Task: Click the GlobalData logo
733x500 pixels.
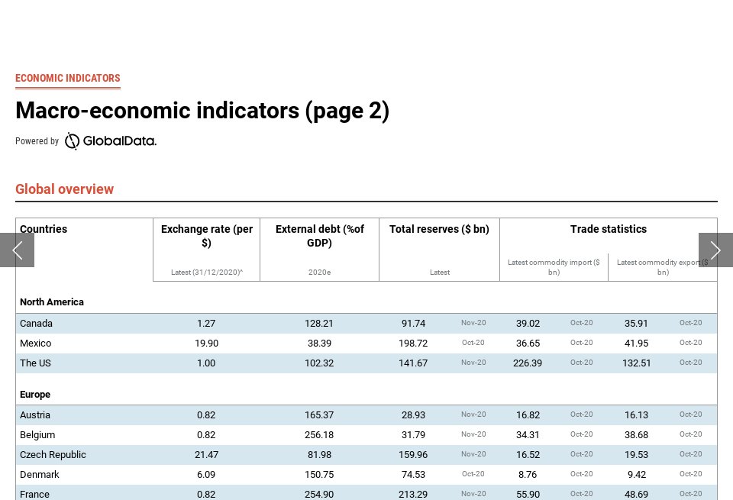Action: click(111, 141)
